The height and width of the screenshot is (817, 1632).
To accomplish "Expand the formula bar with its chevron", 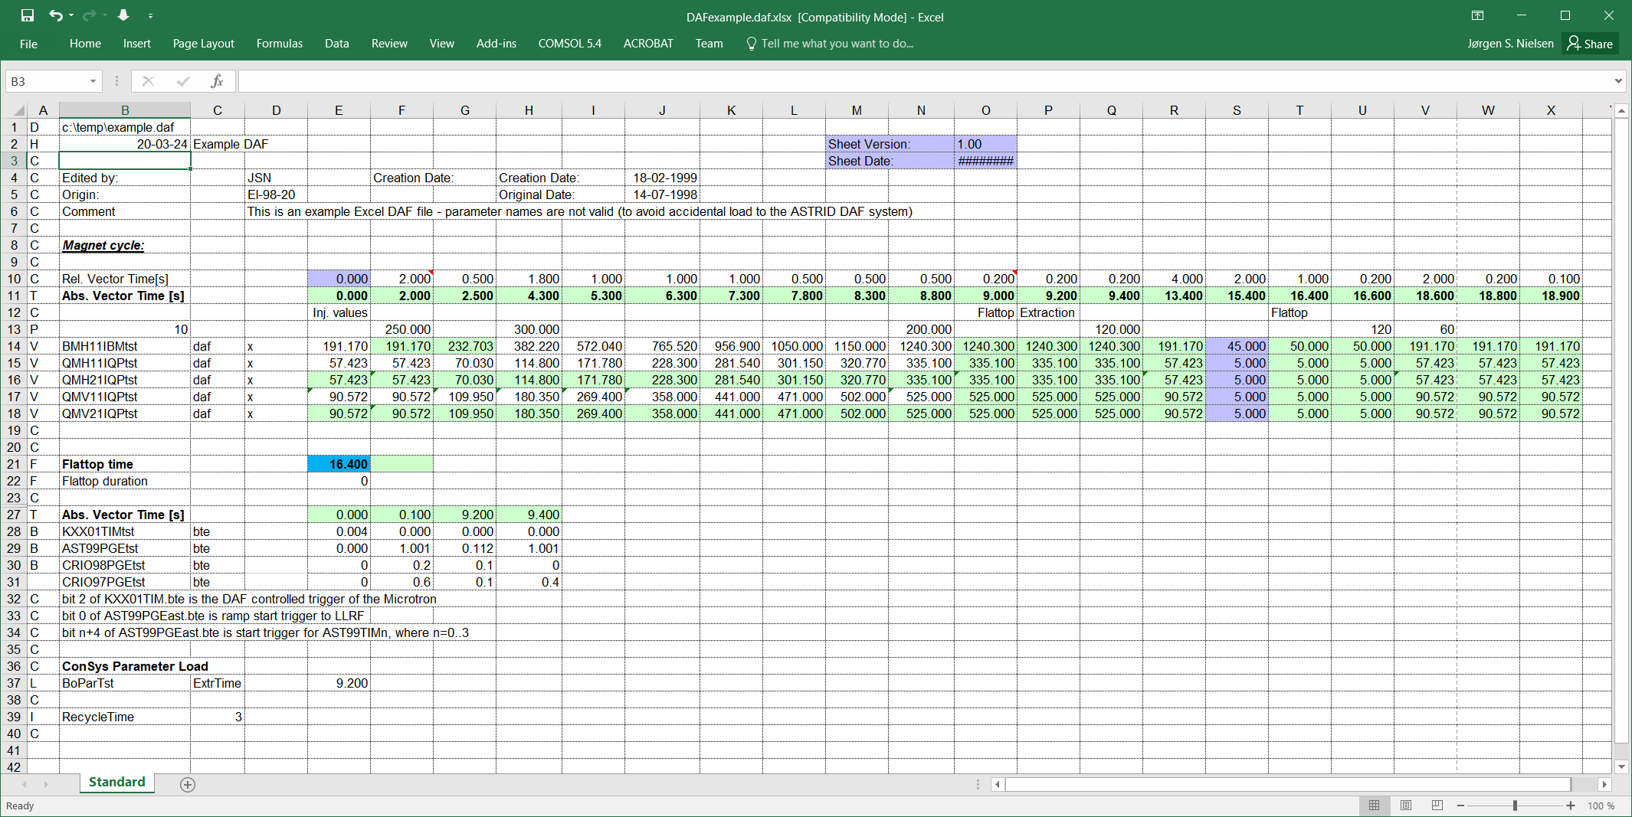I will point(1618,81).
